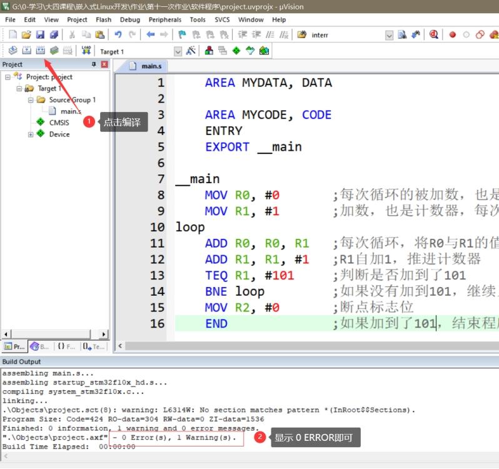
Task: Click the editor horizontal scrollbar left arrow
Action: [120, 346]
